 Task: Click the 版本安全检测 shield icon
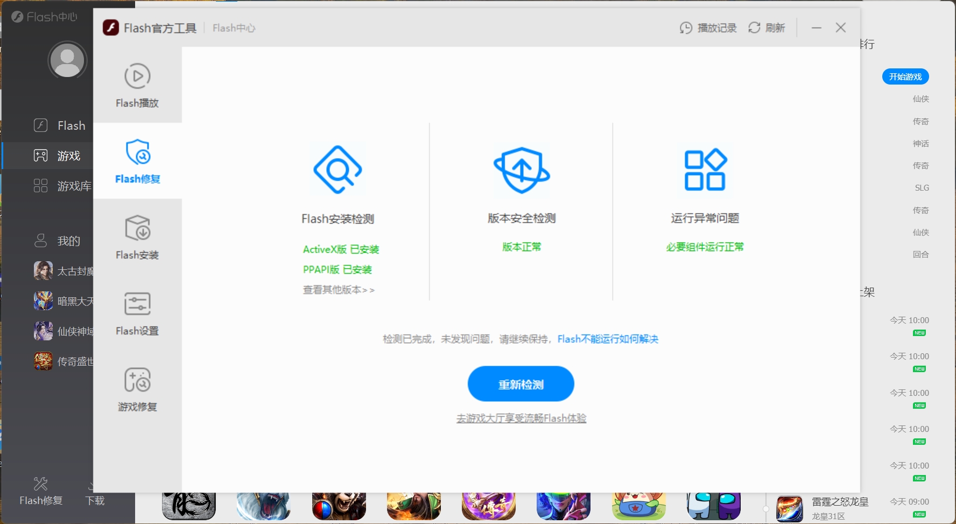[522, 170]
